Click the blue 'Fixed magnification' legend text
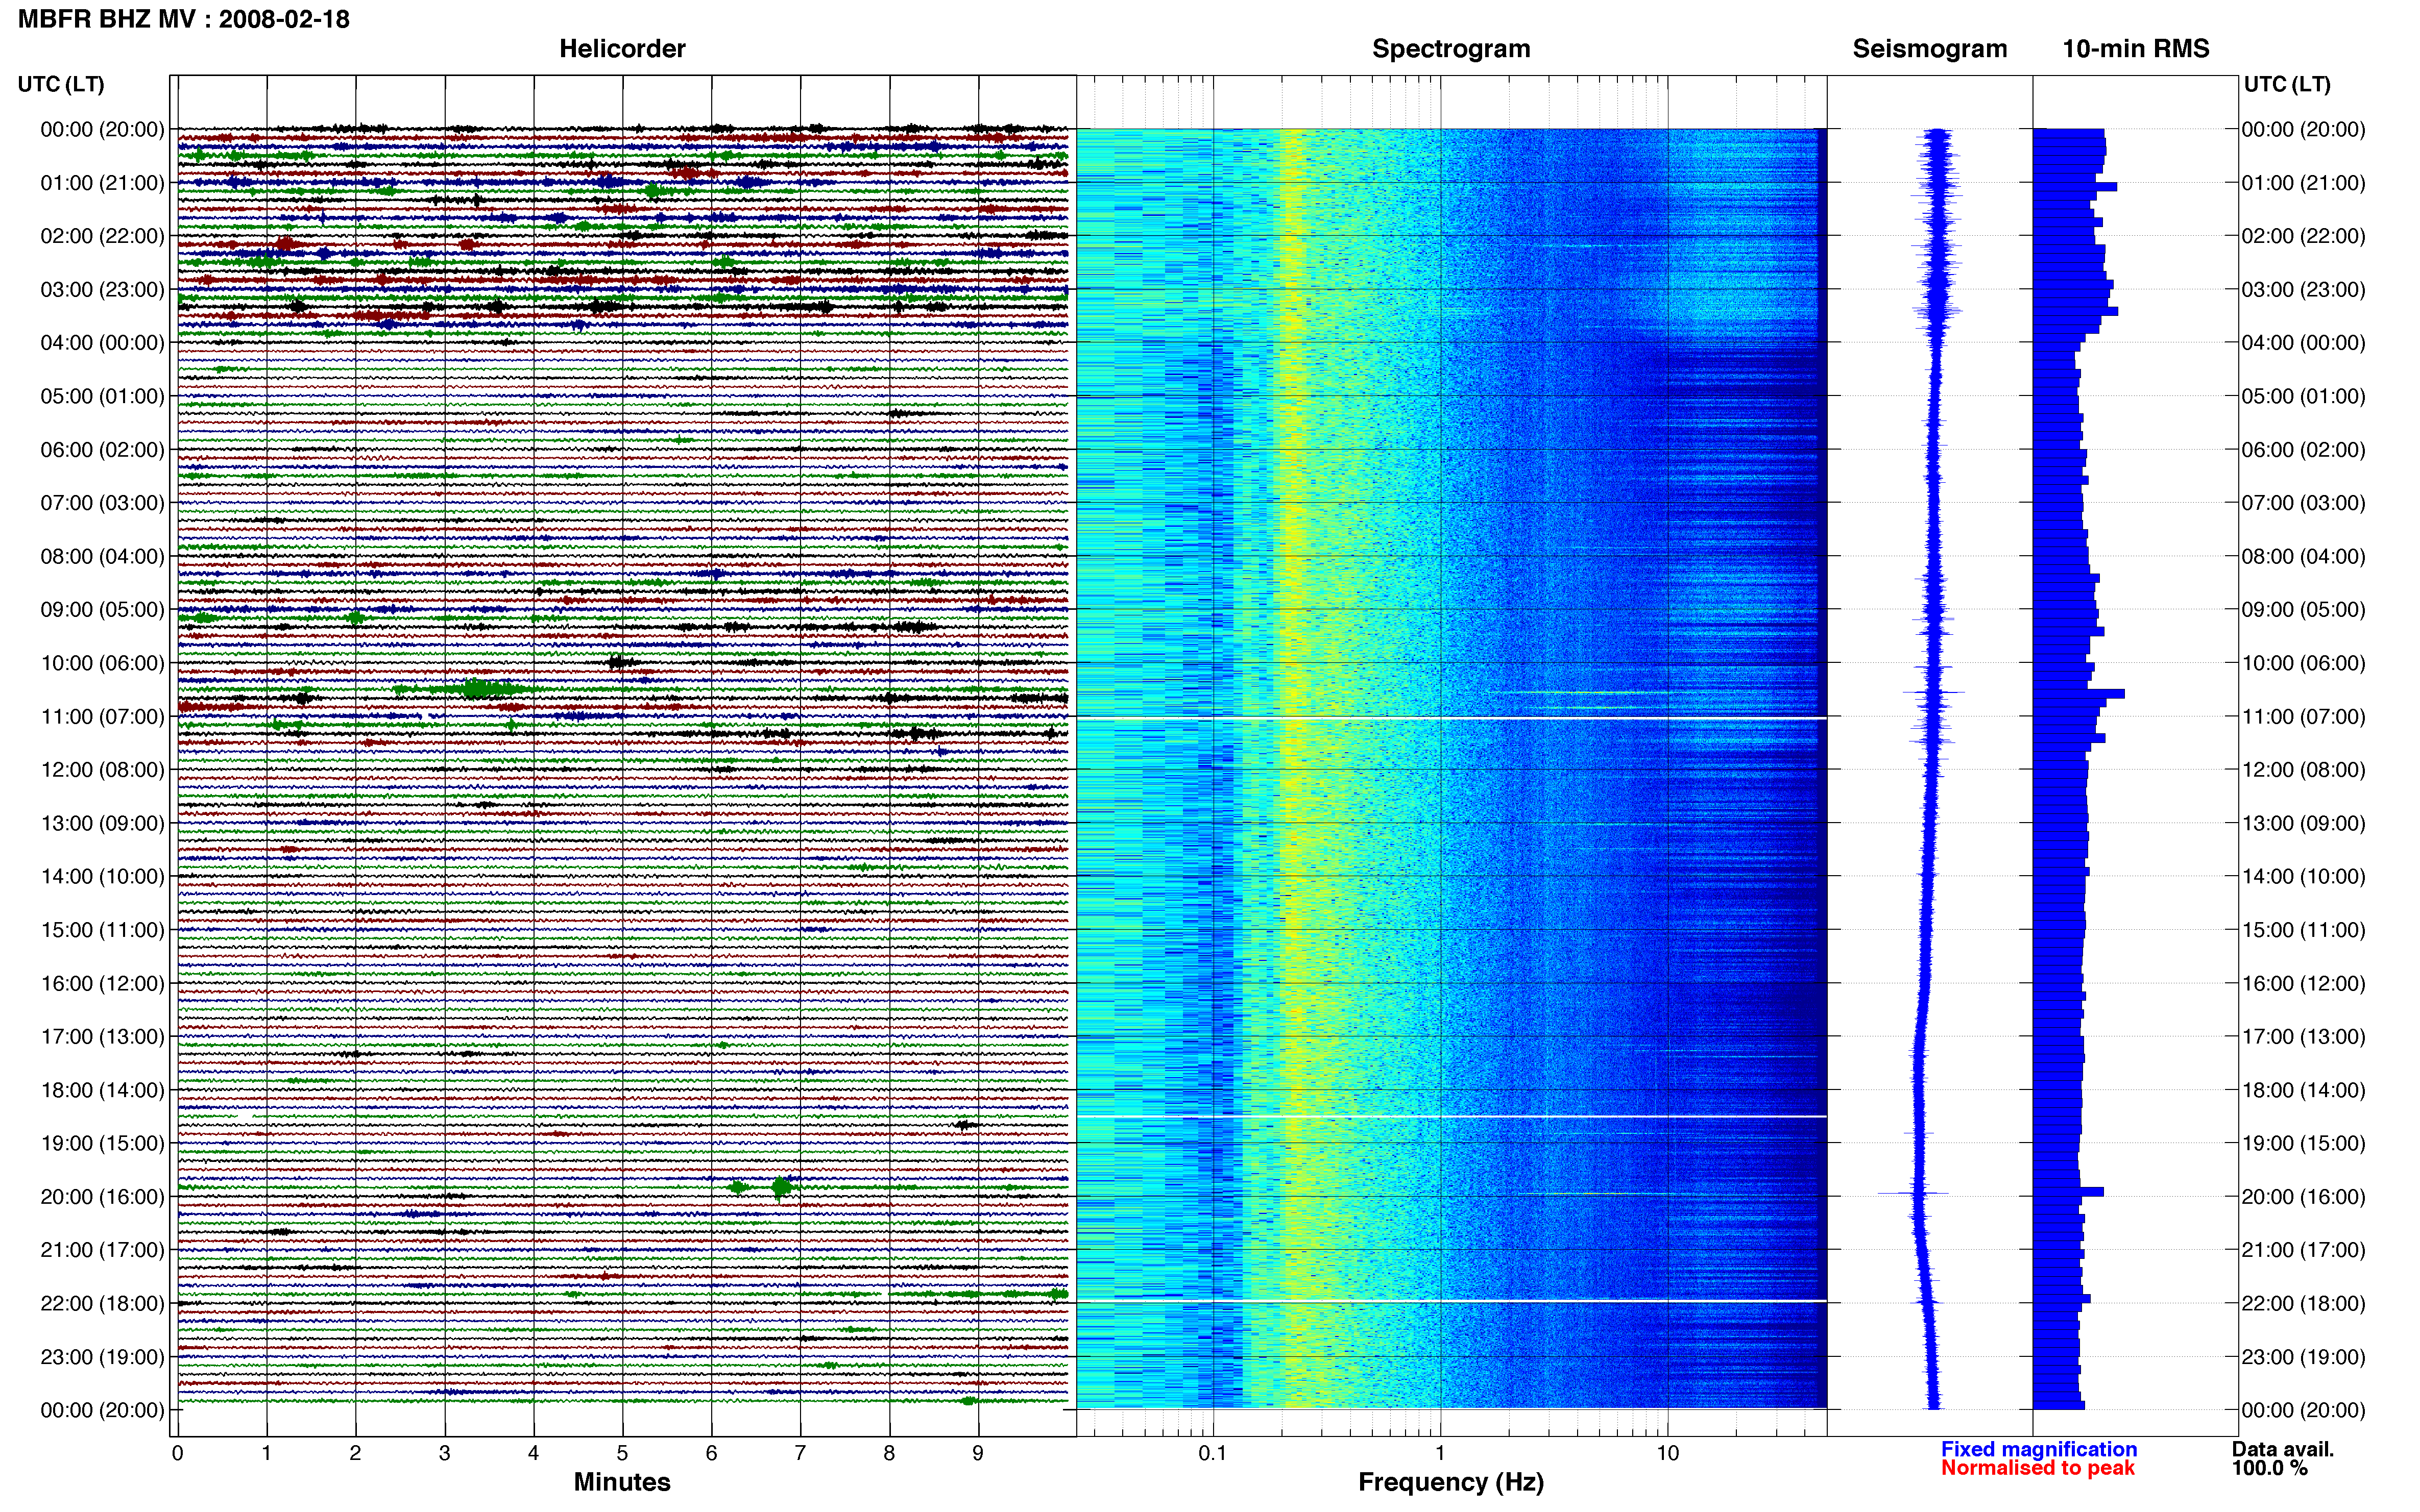The width and height of the screenshot is (2420, 1512). (2039, 1449)
